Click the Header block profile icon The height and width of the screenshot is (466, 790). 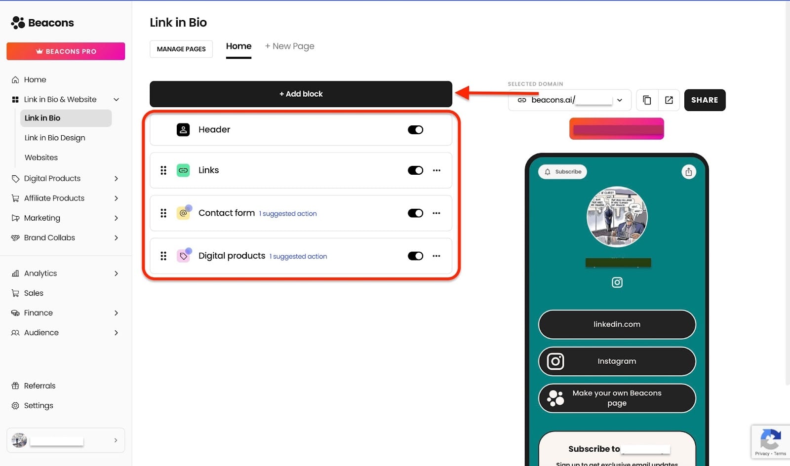pos(183,130)
